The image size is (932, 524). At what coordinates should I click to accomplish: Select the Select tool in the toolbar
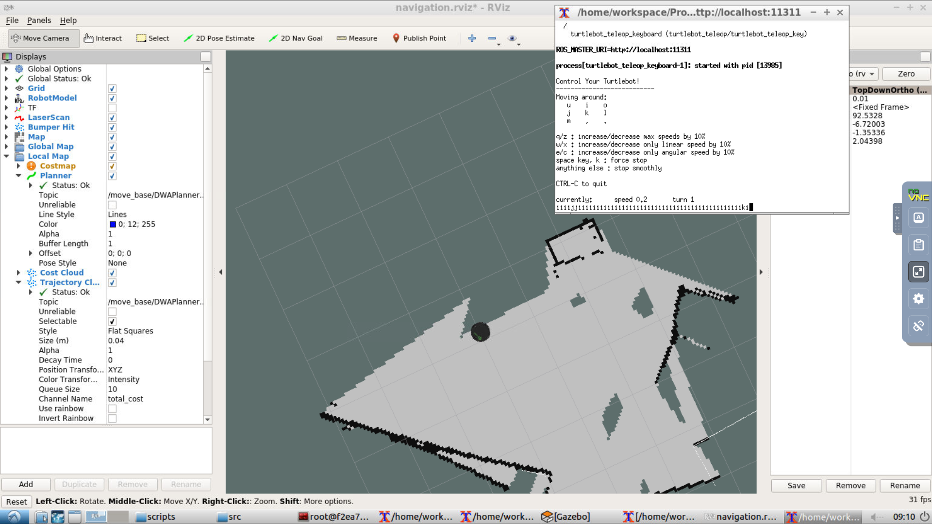click(152, 38)
